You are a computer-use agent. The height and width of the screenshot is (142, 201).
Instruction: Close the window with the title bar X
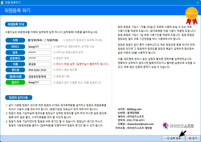click(198, 3)
